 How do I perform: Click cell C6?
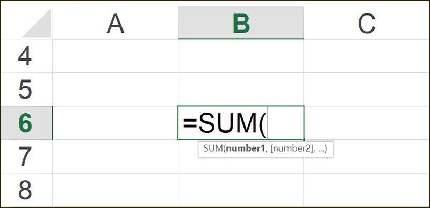tap(367, 123)
